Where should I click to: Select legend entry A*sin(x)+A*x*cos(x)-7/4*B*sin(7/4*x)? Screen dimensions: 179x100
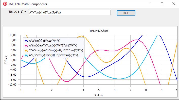point(53,45)
